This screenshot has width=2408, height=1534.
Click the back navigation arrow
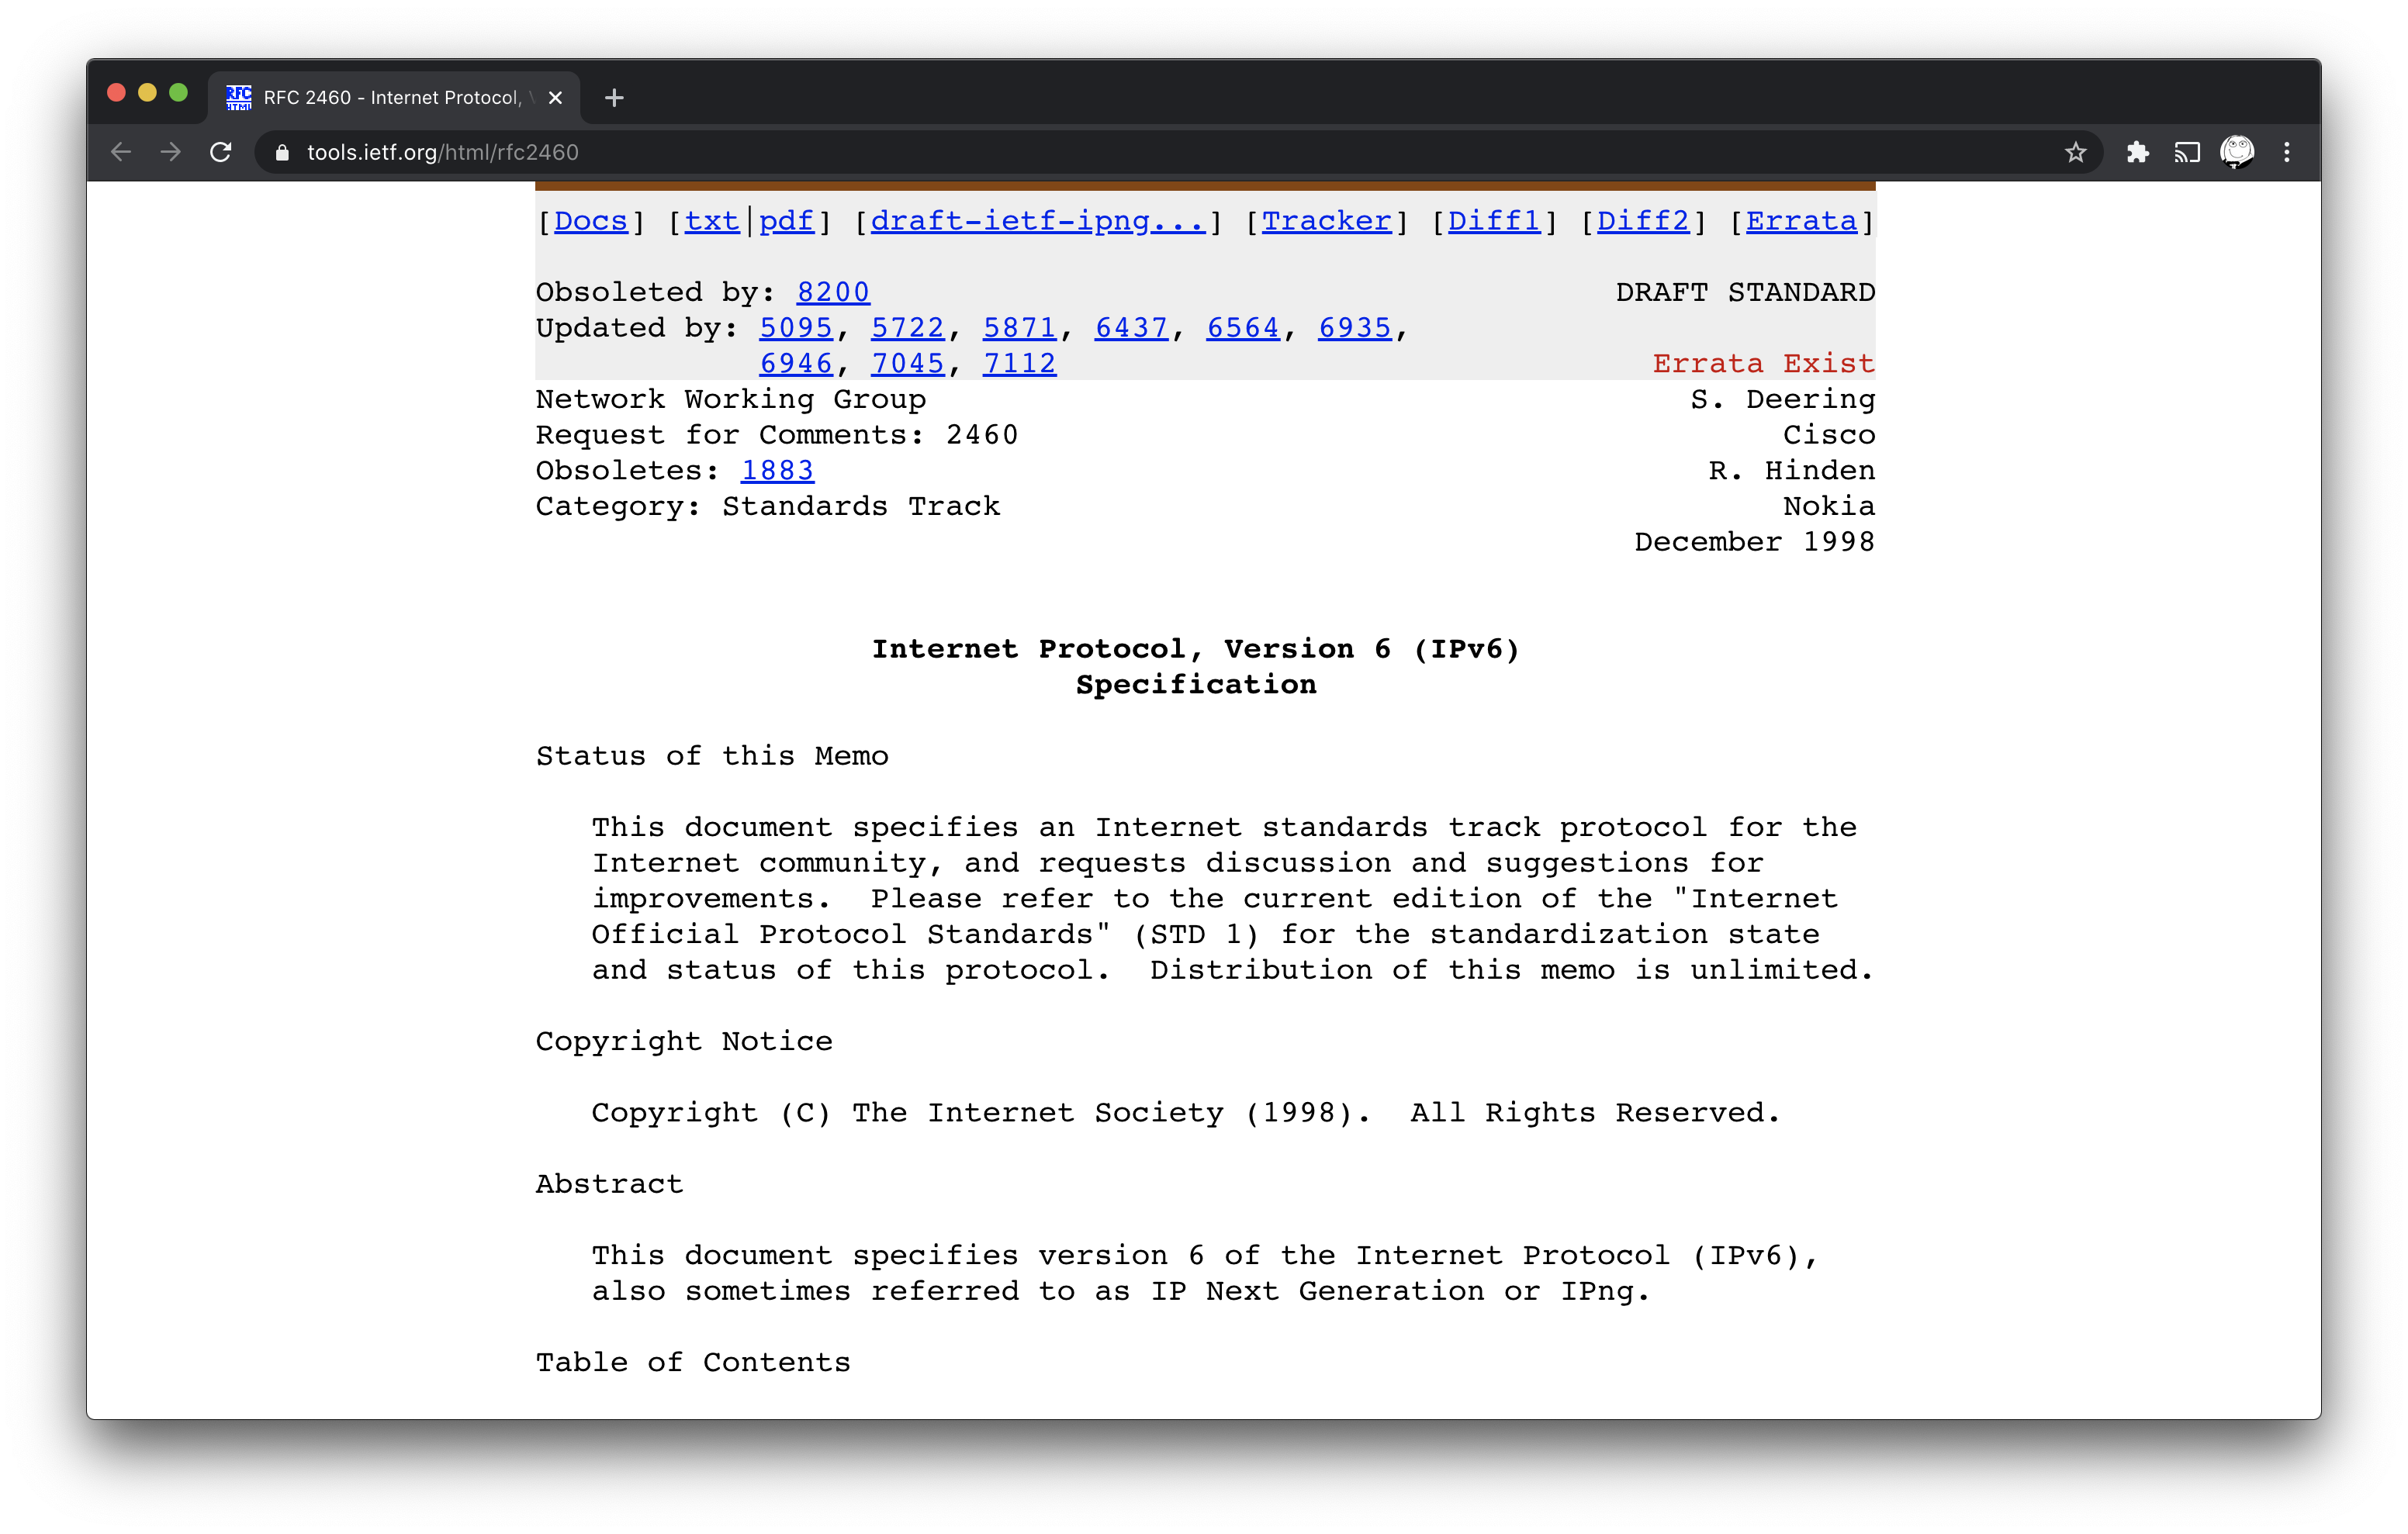[x=120, y=152]
